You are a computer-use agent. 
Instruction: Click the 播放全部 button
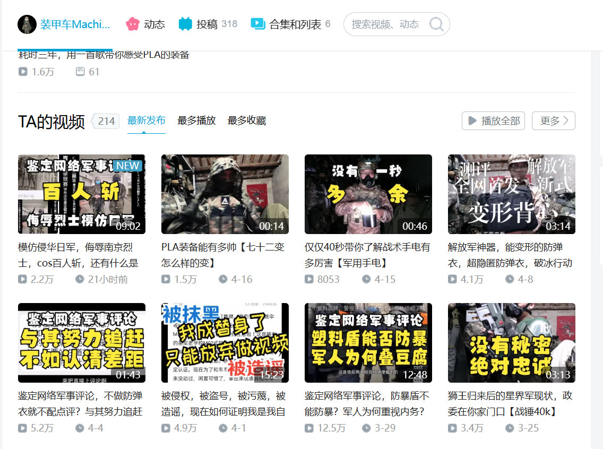point(494,120)
